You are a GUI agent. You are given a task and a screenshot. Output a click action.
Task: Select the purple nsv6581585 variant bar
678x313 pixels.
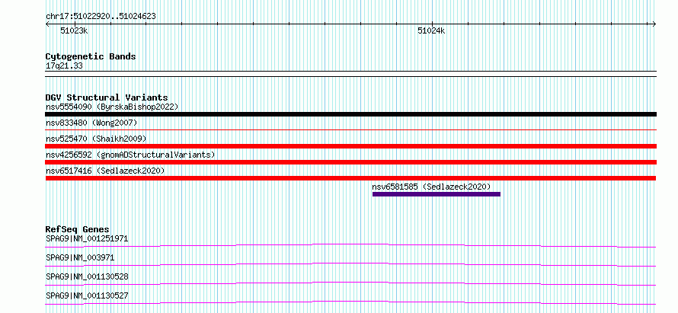point(437,194)
